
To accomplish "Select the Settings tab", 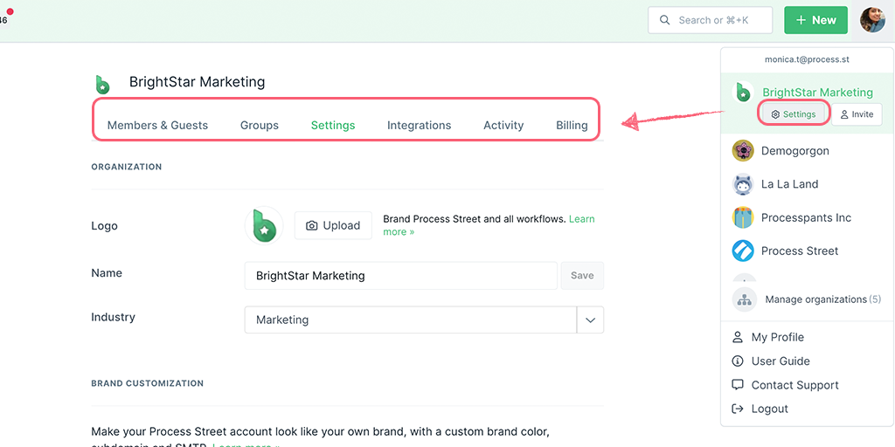I will click(x=333, y=126).
